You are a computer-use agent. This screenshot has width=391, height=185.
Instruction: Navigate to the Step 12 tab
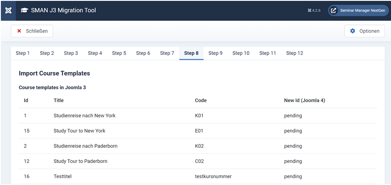[x=295, y=53]
